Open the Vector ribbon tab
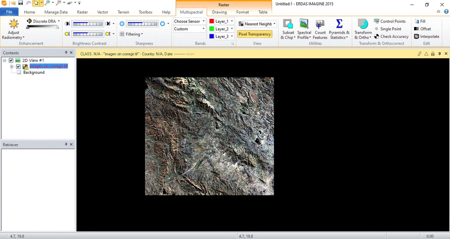The image size is (450, 239). (x=102, y=12)
